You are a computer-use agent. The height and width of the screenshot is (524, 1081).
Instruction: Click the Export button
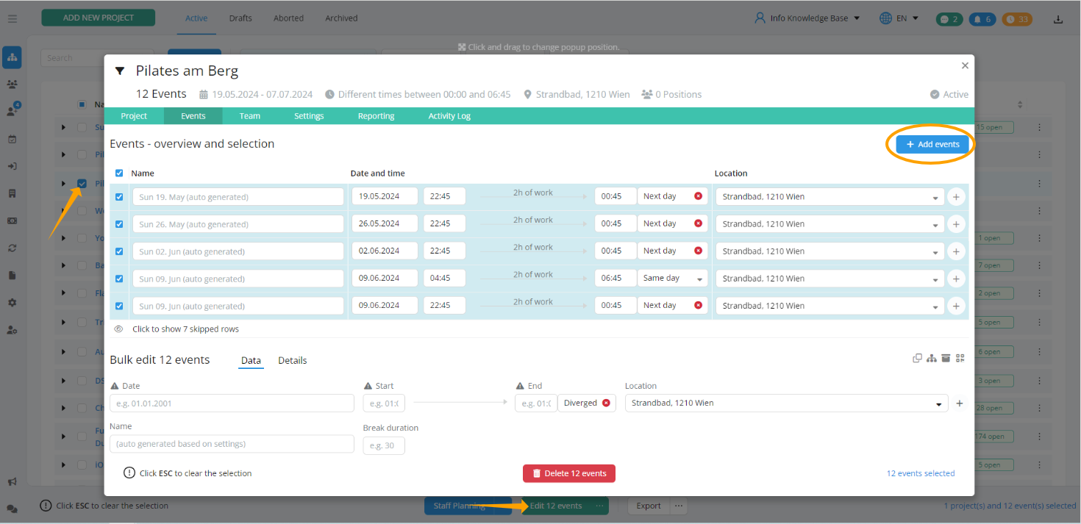[649, 506]
